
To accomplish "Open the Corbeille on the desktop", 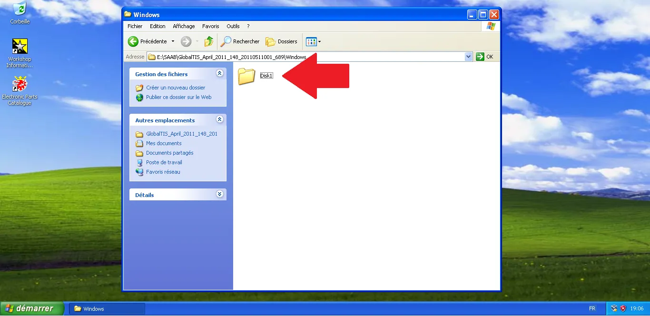I will [20, 8].
